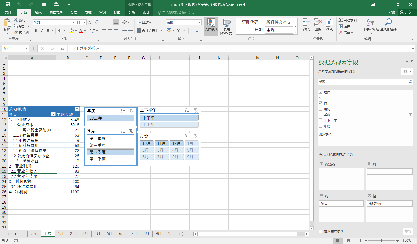This screenshot has height=244, width=417.
Task: Open the 求和项:值 dropdown in values area
Action: pos(409,203)
